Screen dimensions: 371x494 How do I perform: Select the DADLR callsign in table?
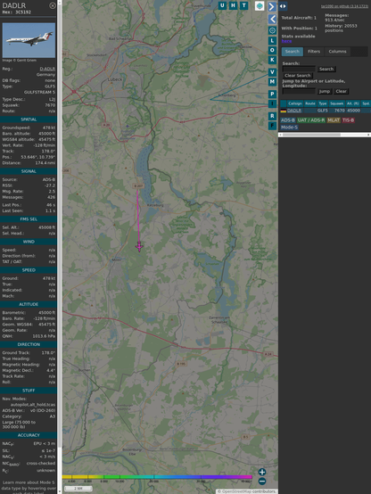[294, 111]
